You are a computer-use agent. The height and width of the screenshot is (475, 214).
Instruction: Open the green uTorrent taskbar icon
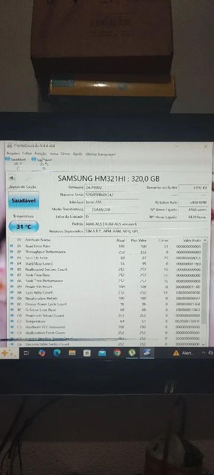click(x=132, y=353)
